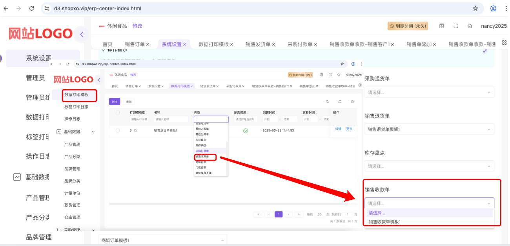The width and height of the screenshot is (510, 246).
Task: Click the 新增 button in embedded screenshot
Action: [x=115, y=101]
